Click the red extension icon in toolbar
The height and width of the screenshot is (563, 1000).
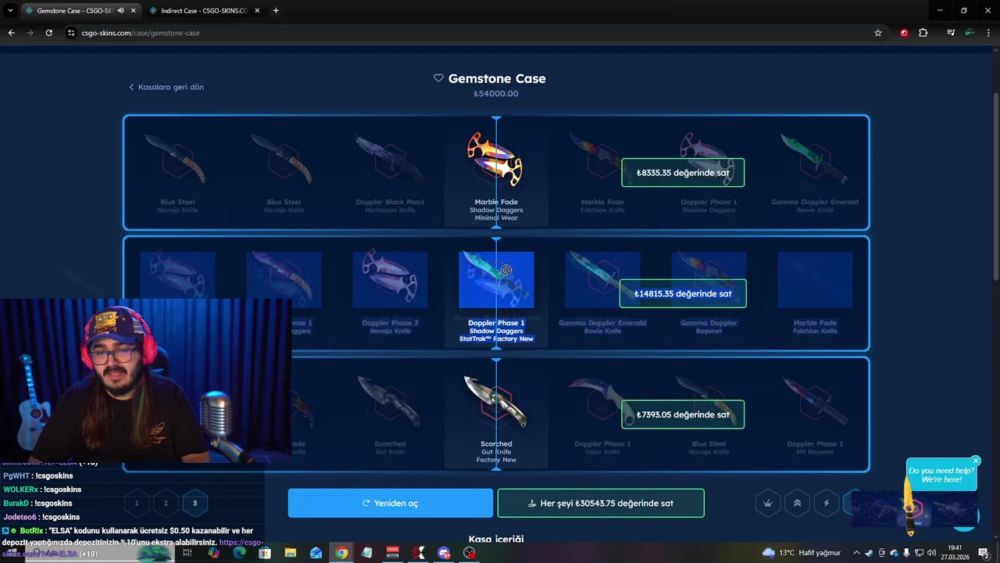pyautogui.click(x=904, y=33)
